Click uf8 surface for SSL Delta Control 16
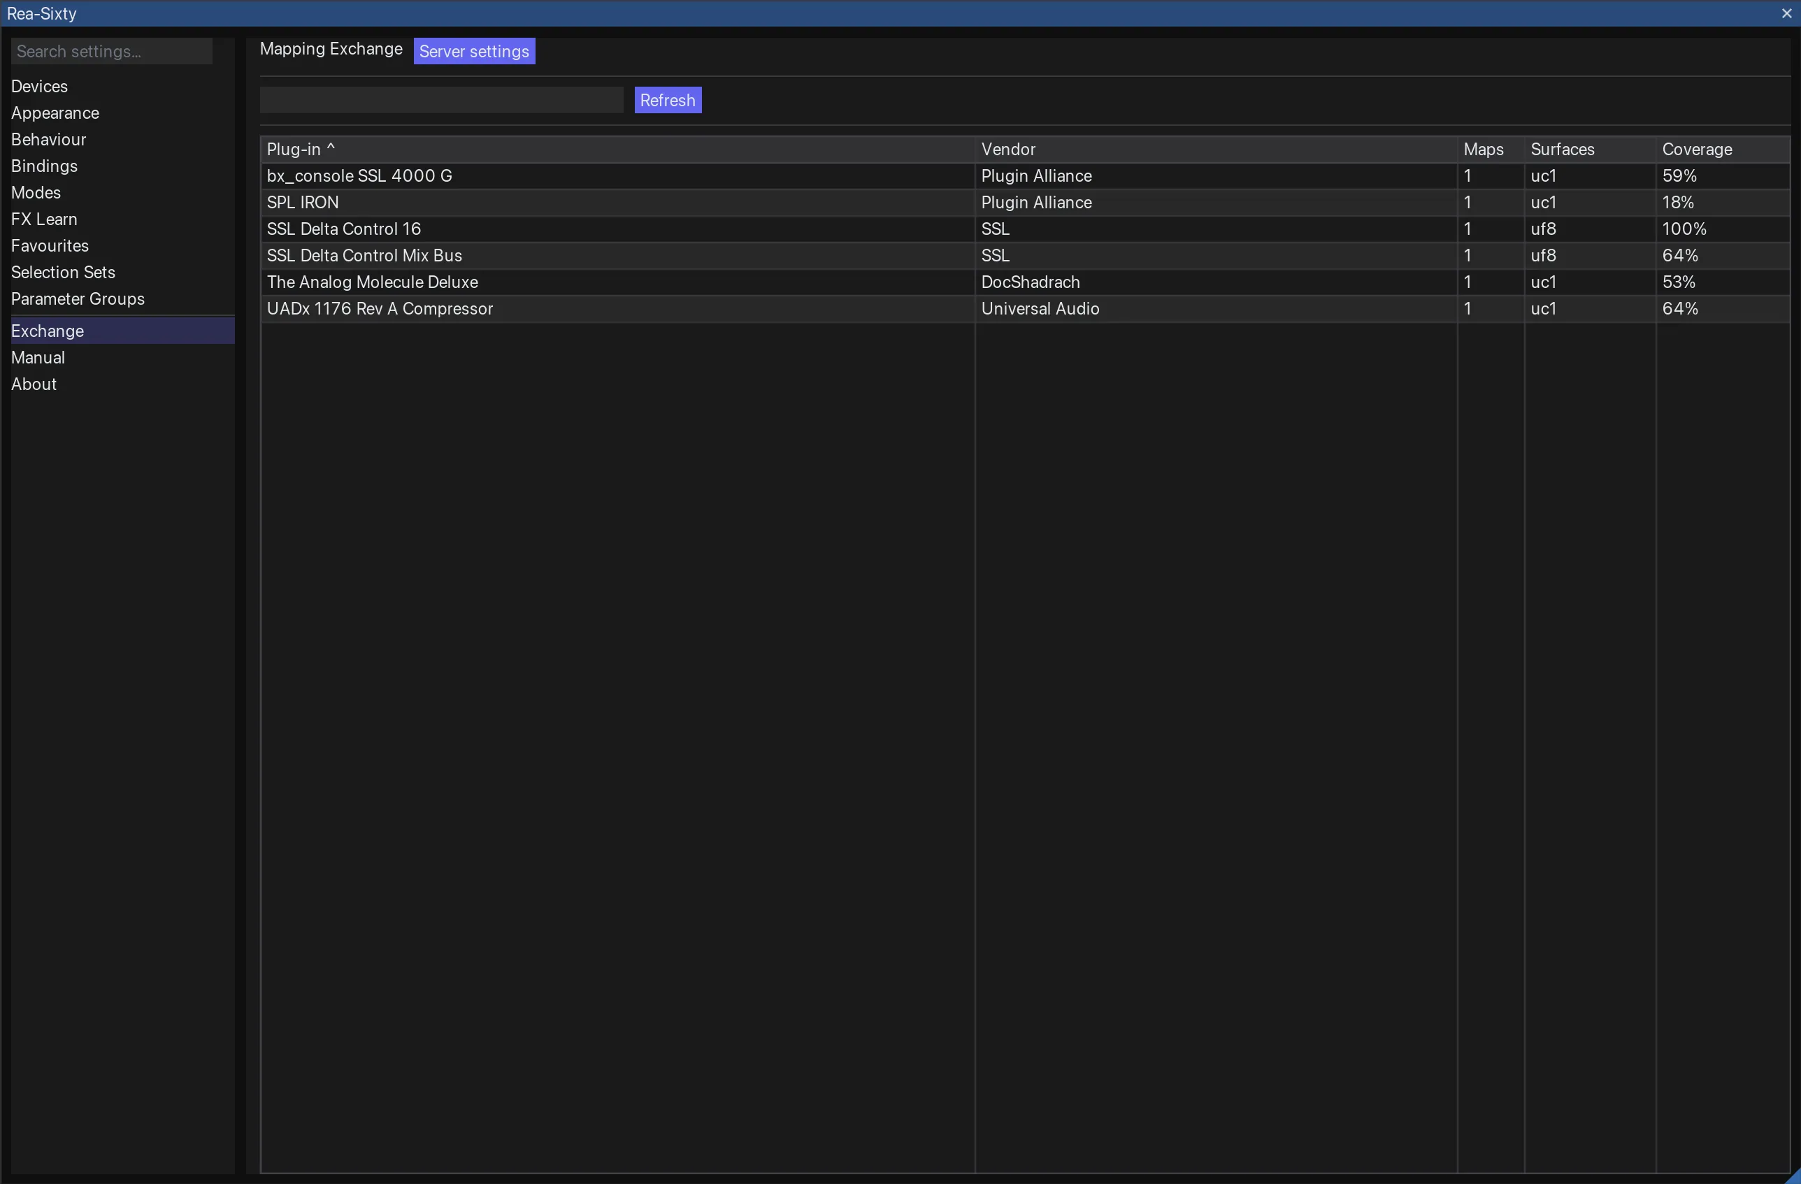This screenshot has height=1184, width=1801. click(1544, 229)
